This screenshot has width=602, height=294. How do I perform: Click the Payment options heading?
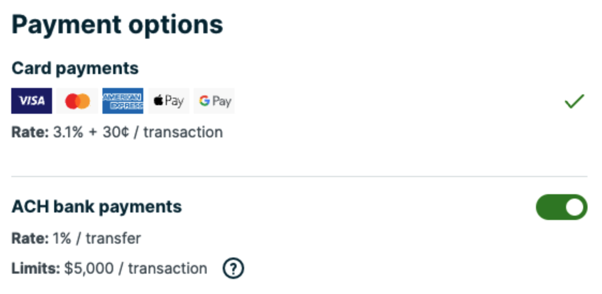117,25
